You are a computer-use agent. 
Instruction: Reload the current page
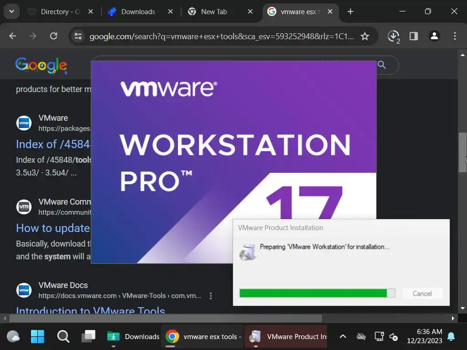54,36
